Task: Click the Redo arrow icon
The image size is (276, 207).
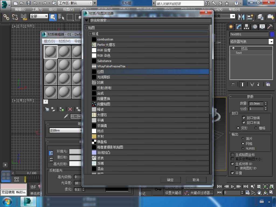Action: (44, 3)
